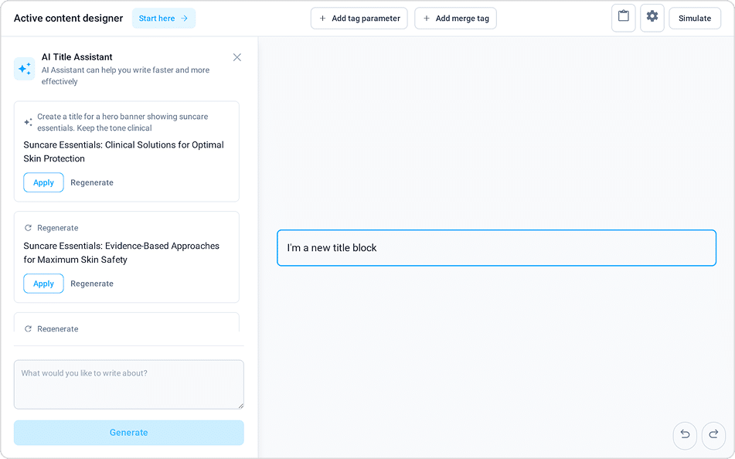
Task: Open settings via the gear icon
Action: 652,17
